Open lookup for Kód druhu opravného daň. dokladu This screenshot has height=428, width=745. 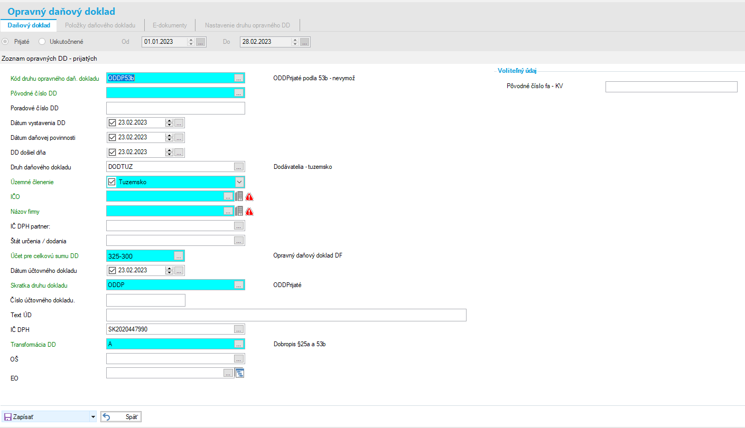click(238, 78)
